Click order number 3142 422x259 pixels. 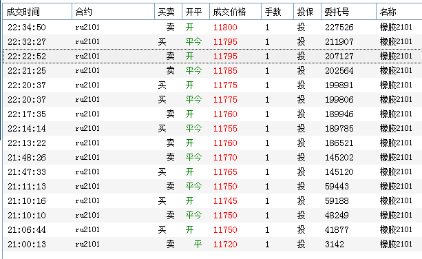tap(335, 245)
